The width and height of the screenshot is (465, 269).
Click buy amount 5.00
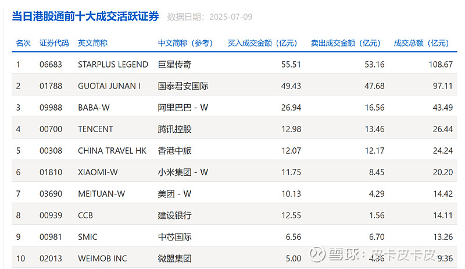(294, 259)
